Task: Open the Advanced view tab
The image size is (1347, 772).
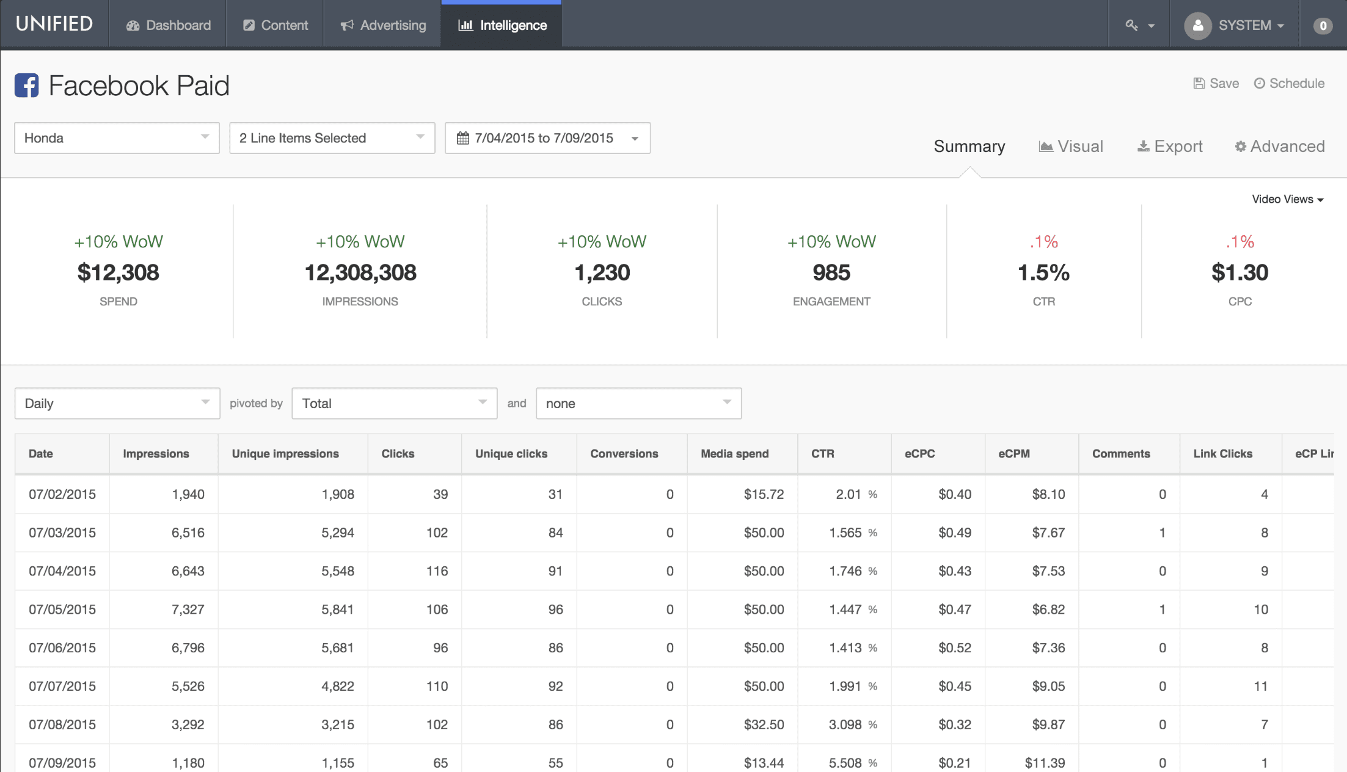Action: point(1280,147)
